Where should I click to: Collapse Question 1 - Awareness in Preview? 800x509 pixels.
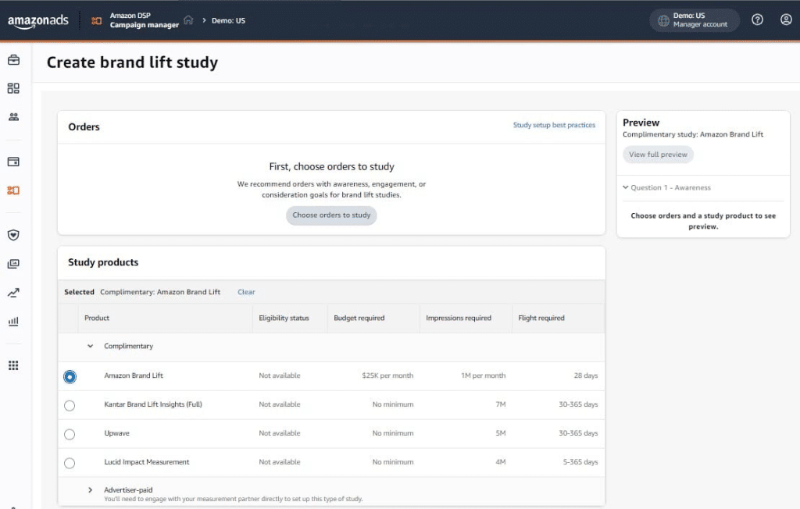click(626, 187)
